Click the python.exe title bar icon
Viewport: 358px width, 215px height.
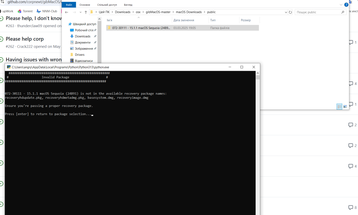[9, 67]
